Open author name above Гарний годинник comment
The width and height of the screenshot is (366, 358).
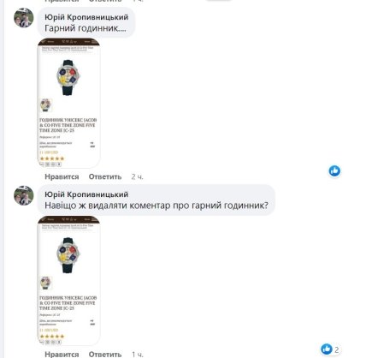(86, 17)
